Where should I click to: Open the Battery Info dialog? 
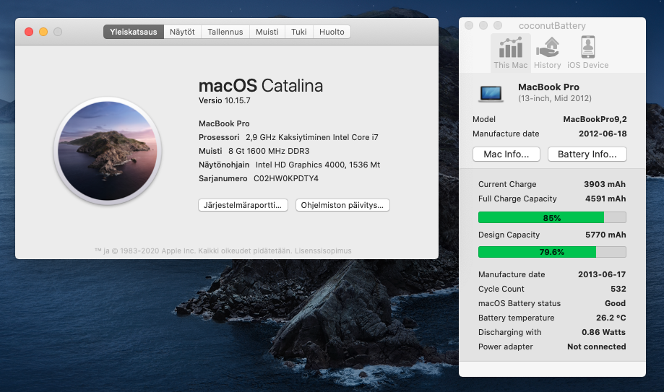587,154
